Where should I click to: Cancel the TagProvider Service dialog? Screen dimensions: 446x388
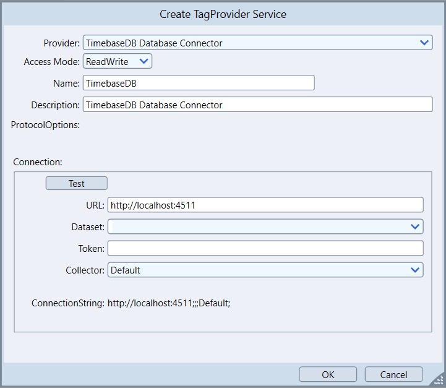393,374
